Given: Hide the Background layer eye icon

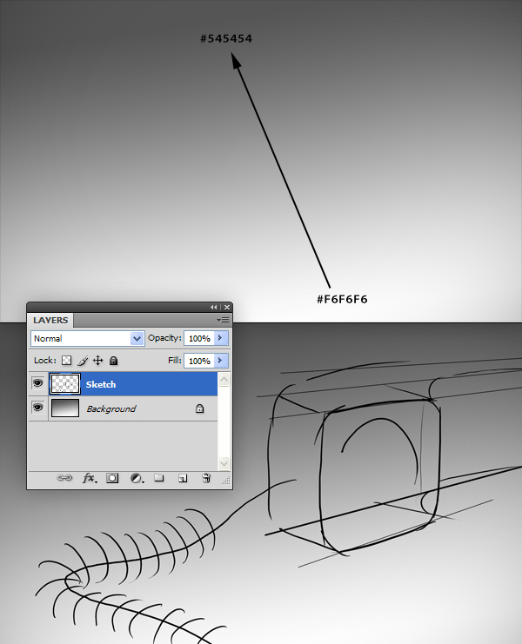Looking at the screenshot, I should tap(37, 408).
